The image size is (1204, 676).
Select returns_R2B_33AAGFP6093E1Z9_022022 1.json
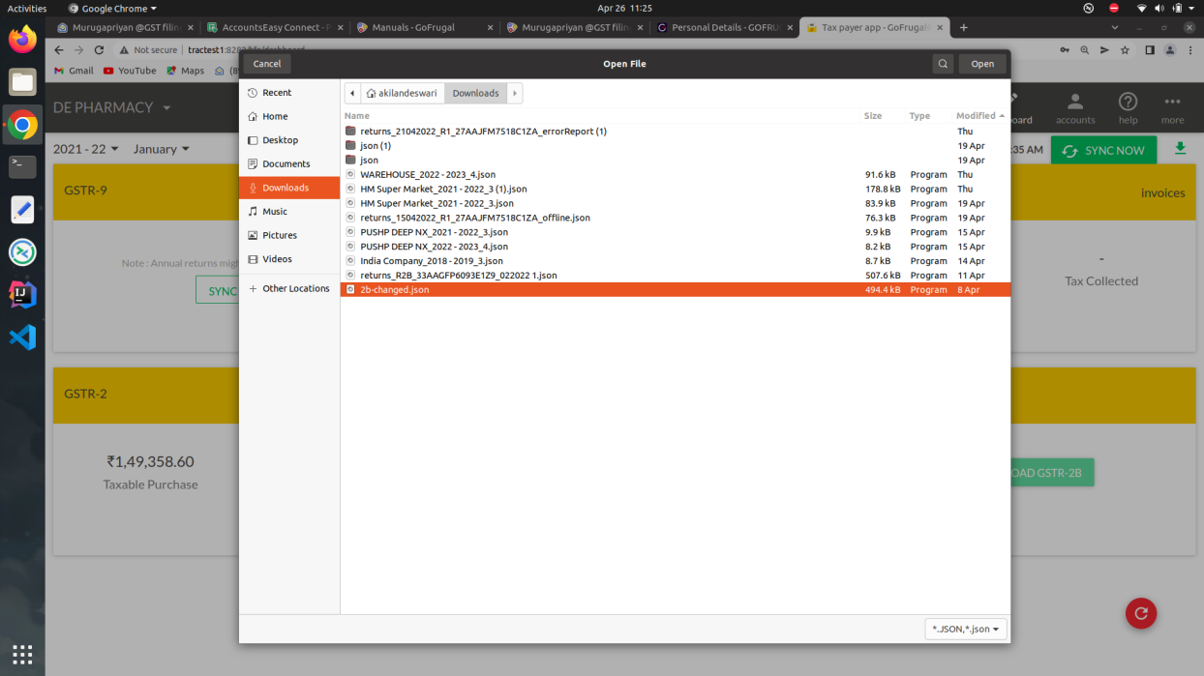pyautogui.click(x=676, y=276)
